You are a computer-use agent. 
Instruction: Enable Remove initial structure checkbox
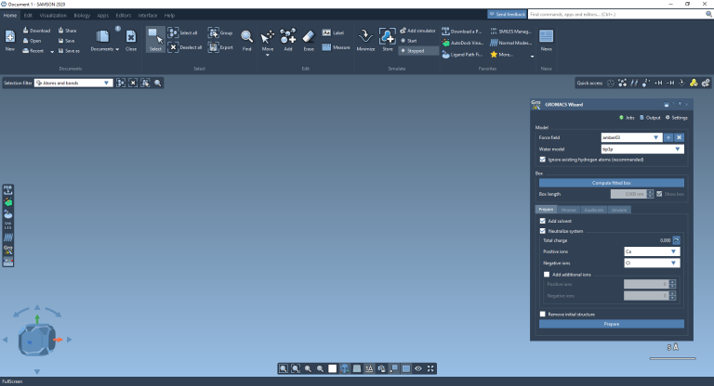point(543,314)
